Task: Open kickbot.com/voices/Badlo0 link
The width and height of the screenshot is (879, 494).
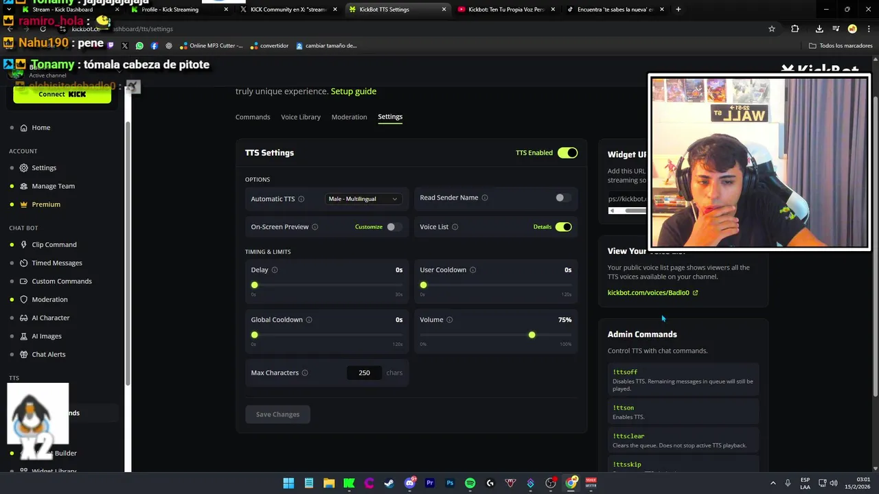Action: [x=652, y=293]
